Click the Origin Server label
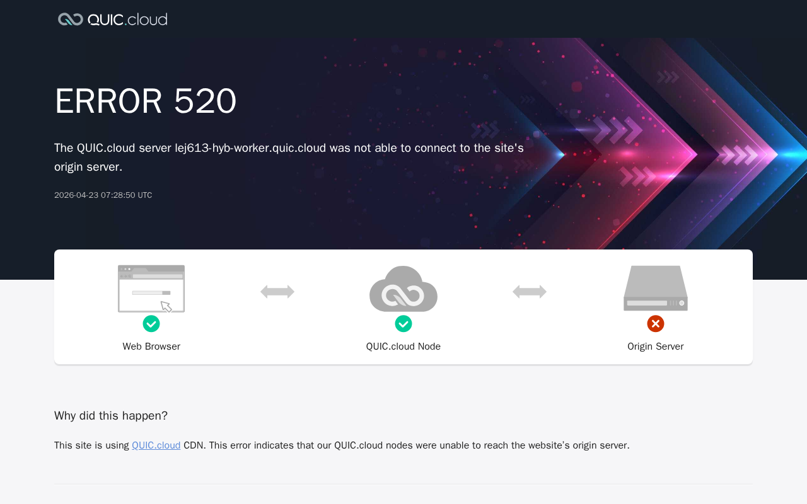Screen dimensions: 807x504 click(x=656, y=346)
